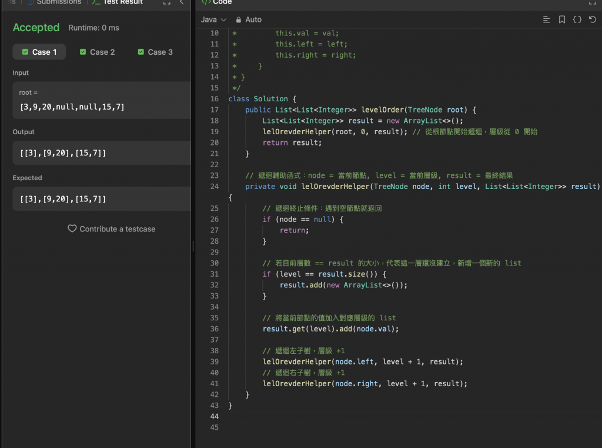Click on 'class Solution {' code line
The height and width of the screenshot is (448, 602).
click(262, 99)
